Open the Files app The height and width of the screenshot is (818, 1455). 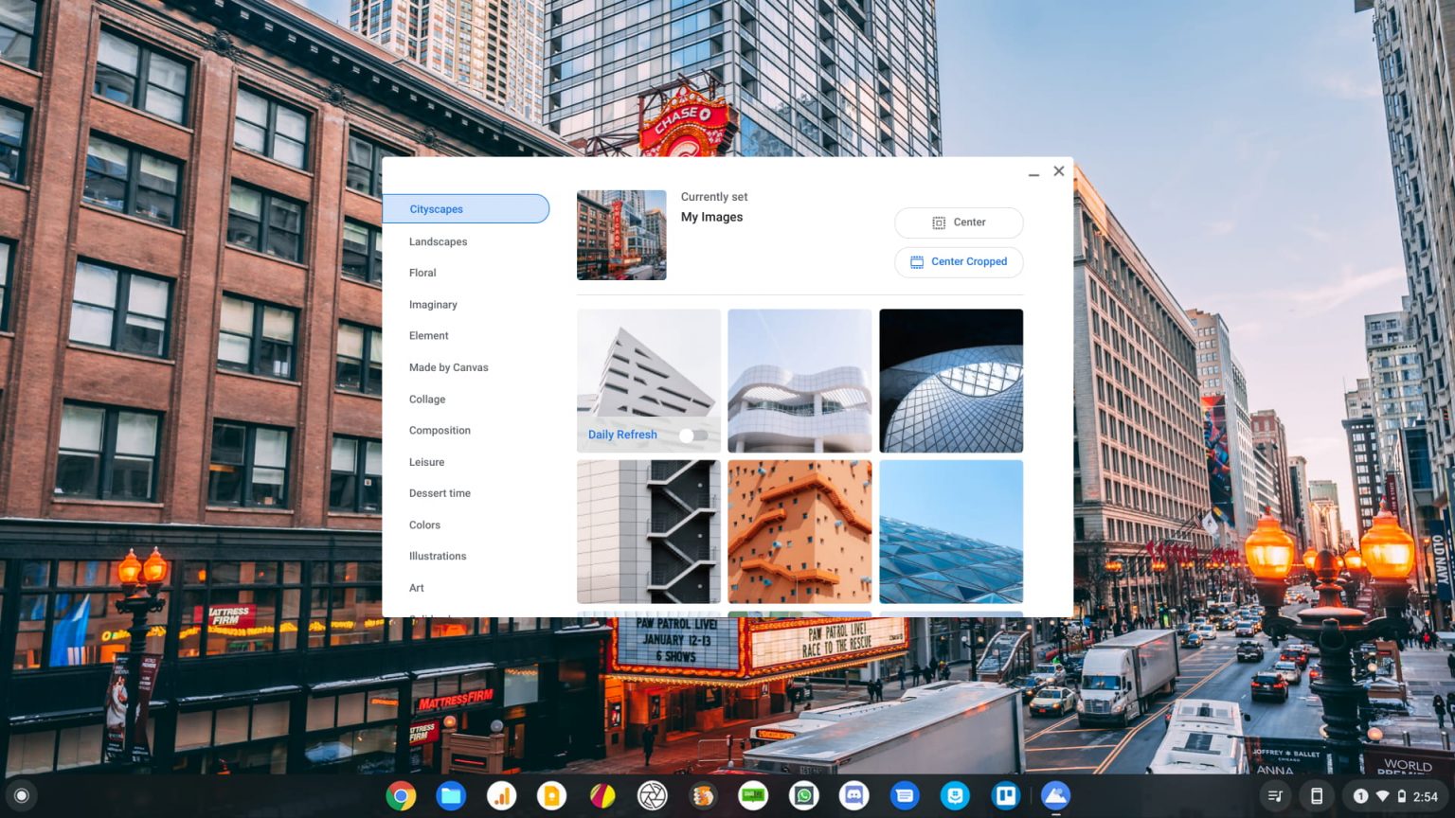451,795
